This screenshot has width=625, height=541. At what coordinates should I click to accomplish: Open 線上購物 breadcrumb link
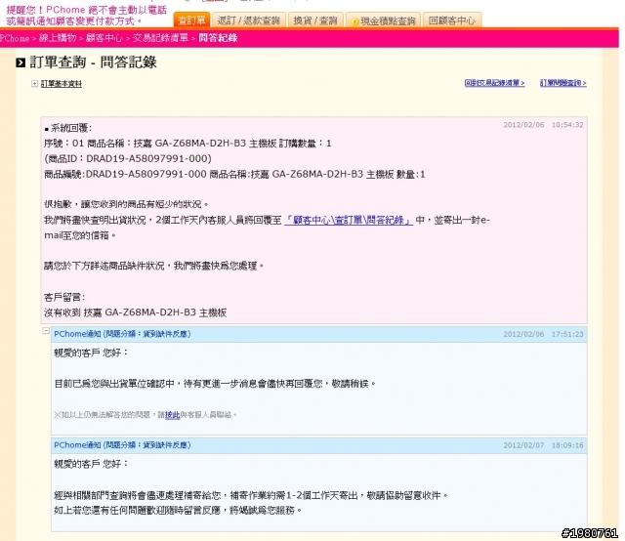[x=58, y=38]
